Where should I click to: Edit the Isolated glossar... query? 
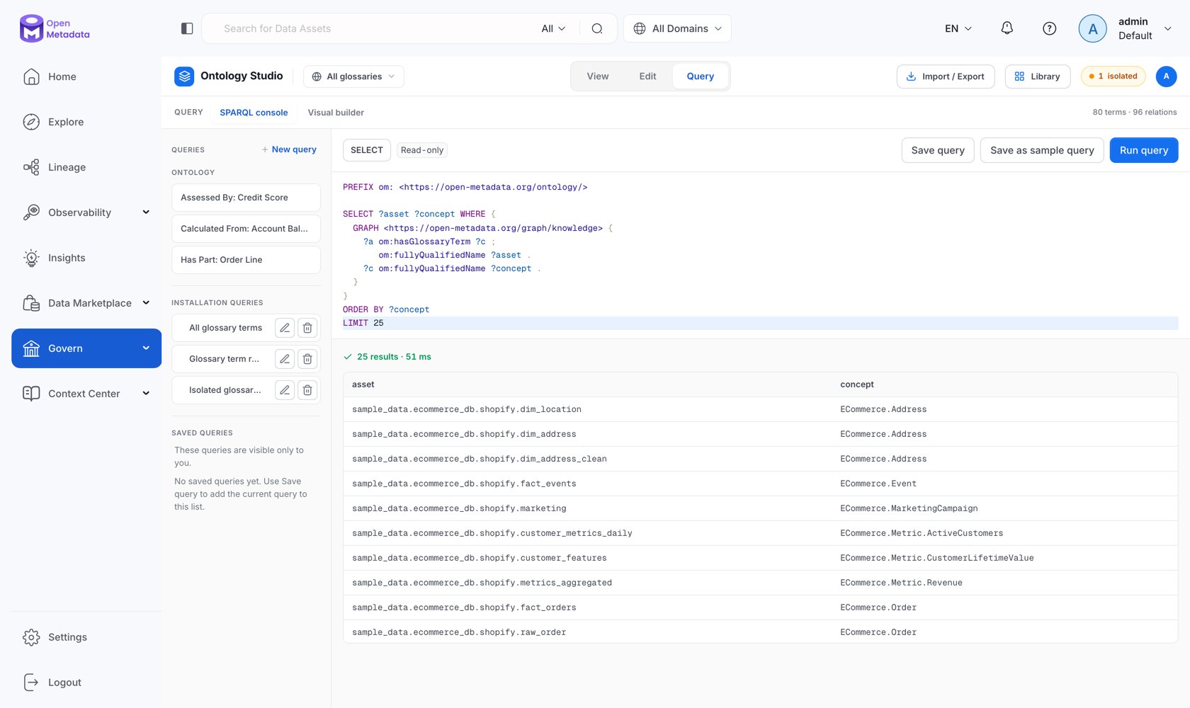click(285, 390)
